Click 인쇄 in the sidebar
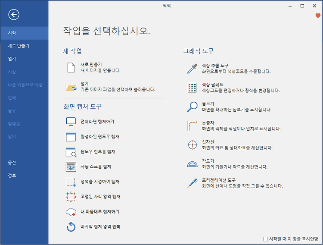 24,98
